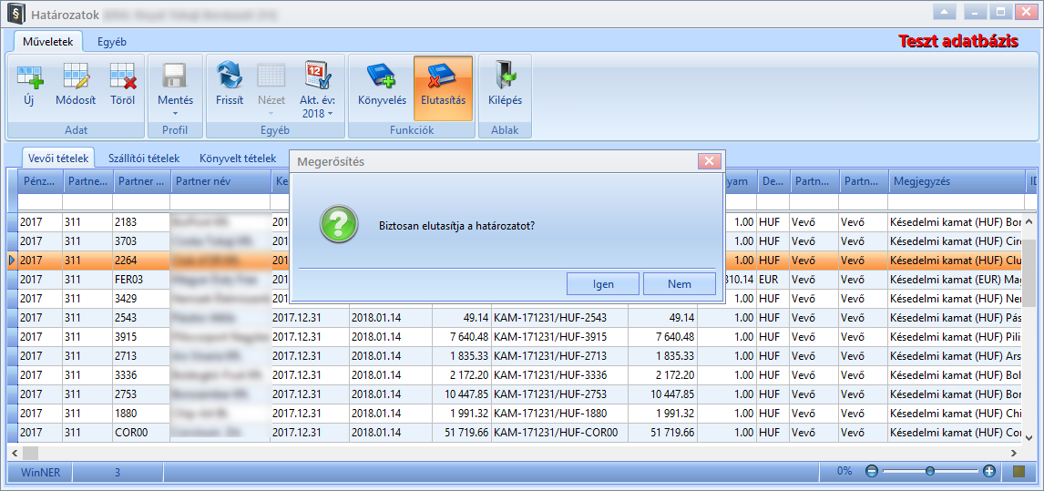Image resolution: width=1044 pixels, height=491 pixels.
Task: Switch to the Egyéb ribbon tab
Action: 112,42
